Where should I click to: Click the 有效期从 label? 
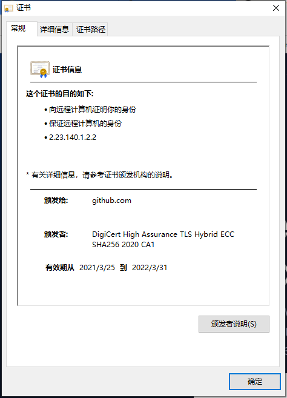click(x=60, y=268)
